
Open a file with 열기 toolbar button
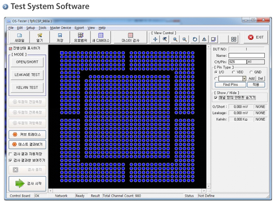tap(40, 37)
